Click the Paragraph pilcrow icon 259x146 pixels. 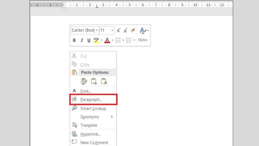(x=74, y=99)
